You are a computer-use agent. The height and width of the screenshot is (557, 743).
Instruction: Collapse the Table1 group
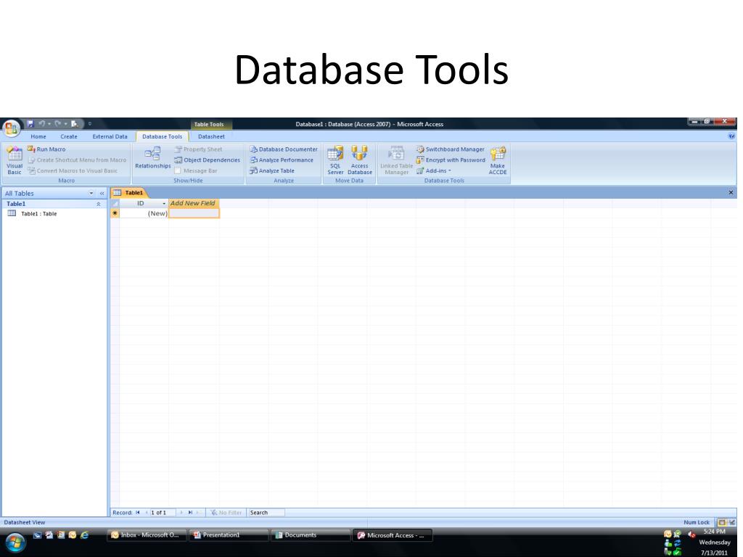coord(99,204)
